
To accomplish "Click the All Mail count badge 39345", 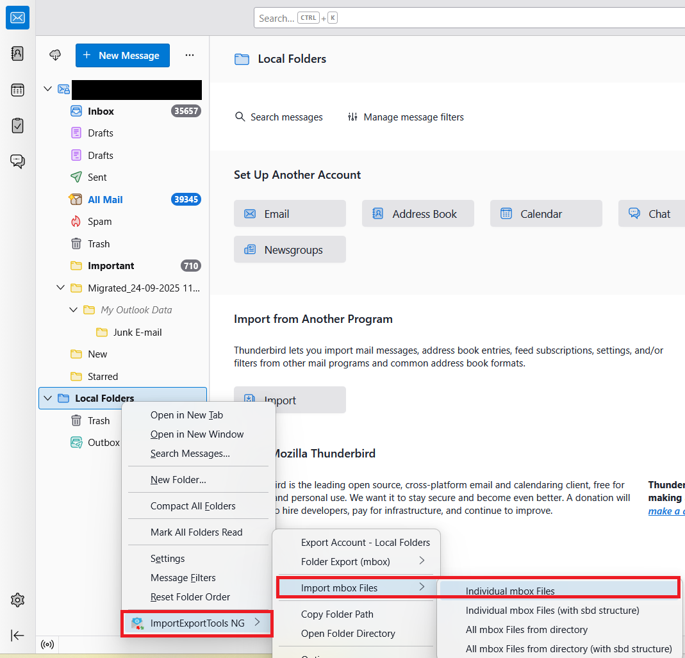I will pyautogui.click(x=186, y=200).
